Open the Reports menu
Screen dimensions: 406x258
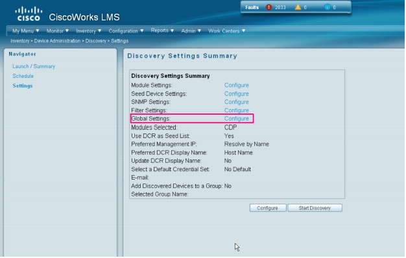coord(162,30)
